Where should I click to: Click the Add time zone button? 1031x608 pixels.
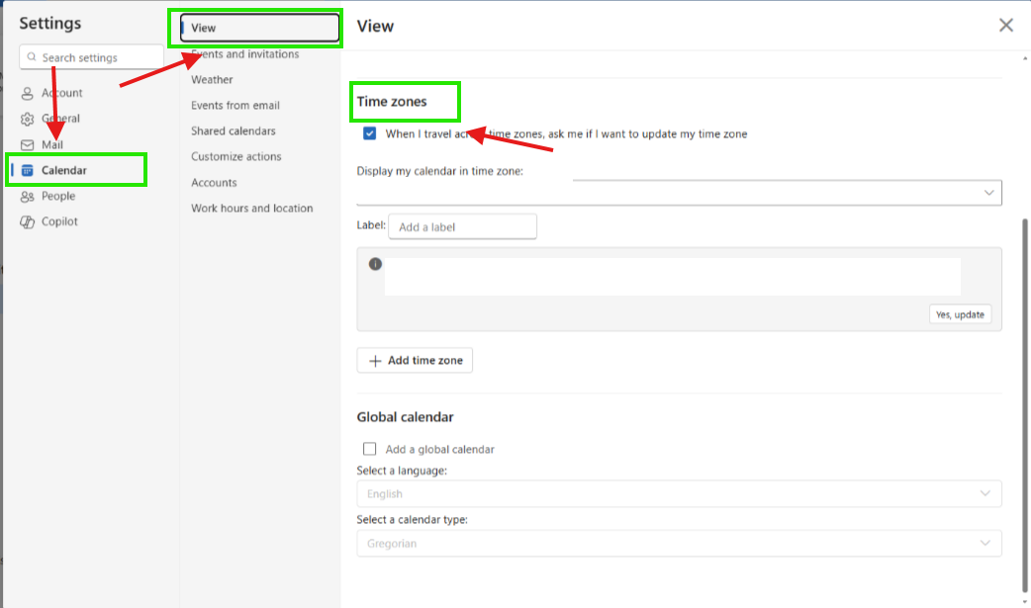[x=415, y=360]
